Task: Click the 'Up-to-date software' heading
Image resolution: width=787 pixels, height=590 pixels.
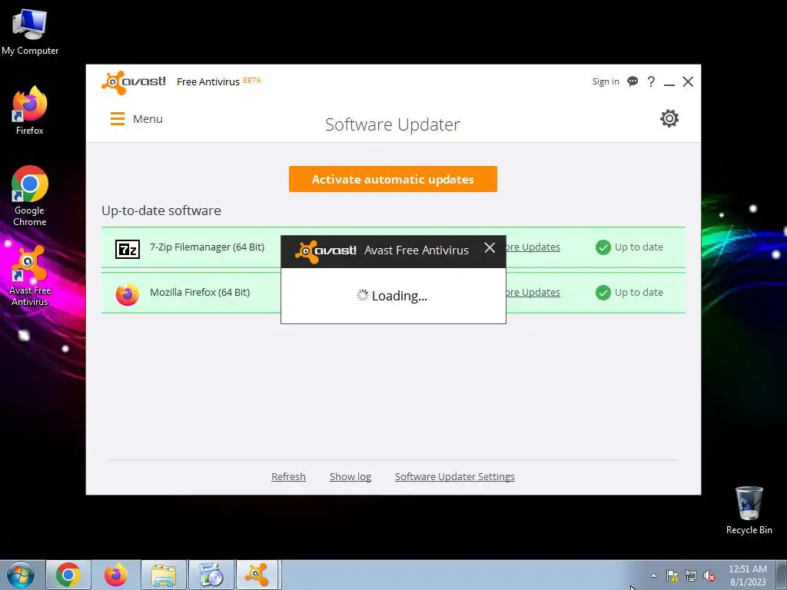Action: [161, 210]
